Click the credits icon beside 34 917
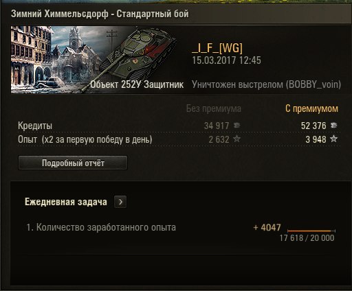The height and width of the screenshot is (291, 352). point(236,125)
